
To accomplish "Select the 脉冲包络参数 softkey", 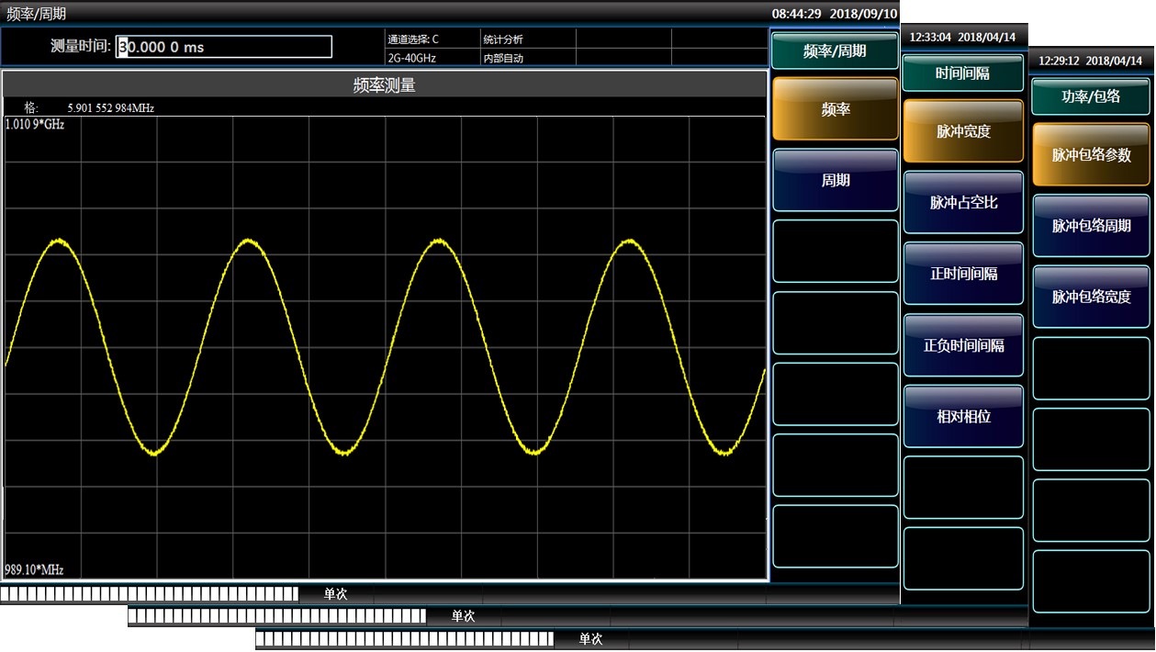I will coord(1091,154).
